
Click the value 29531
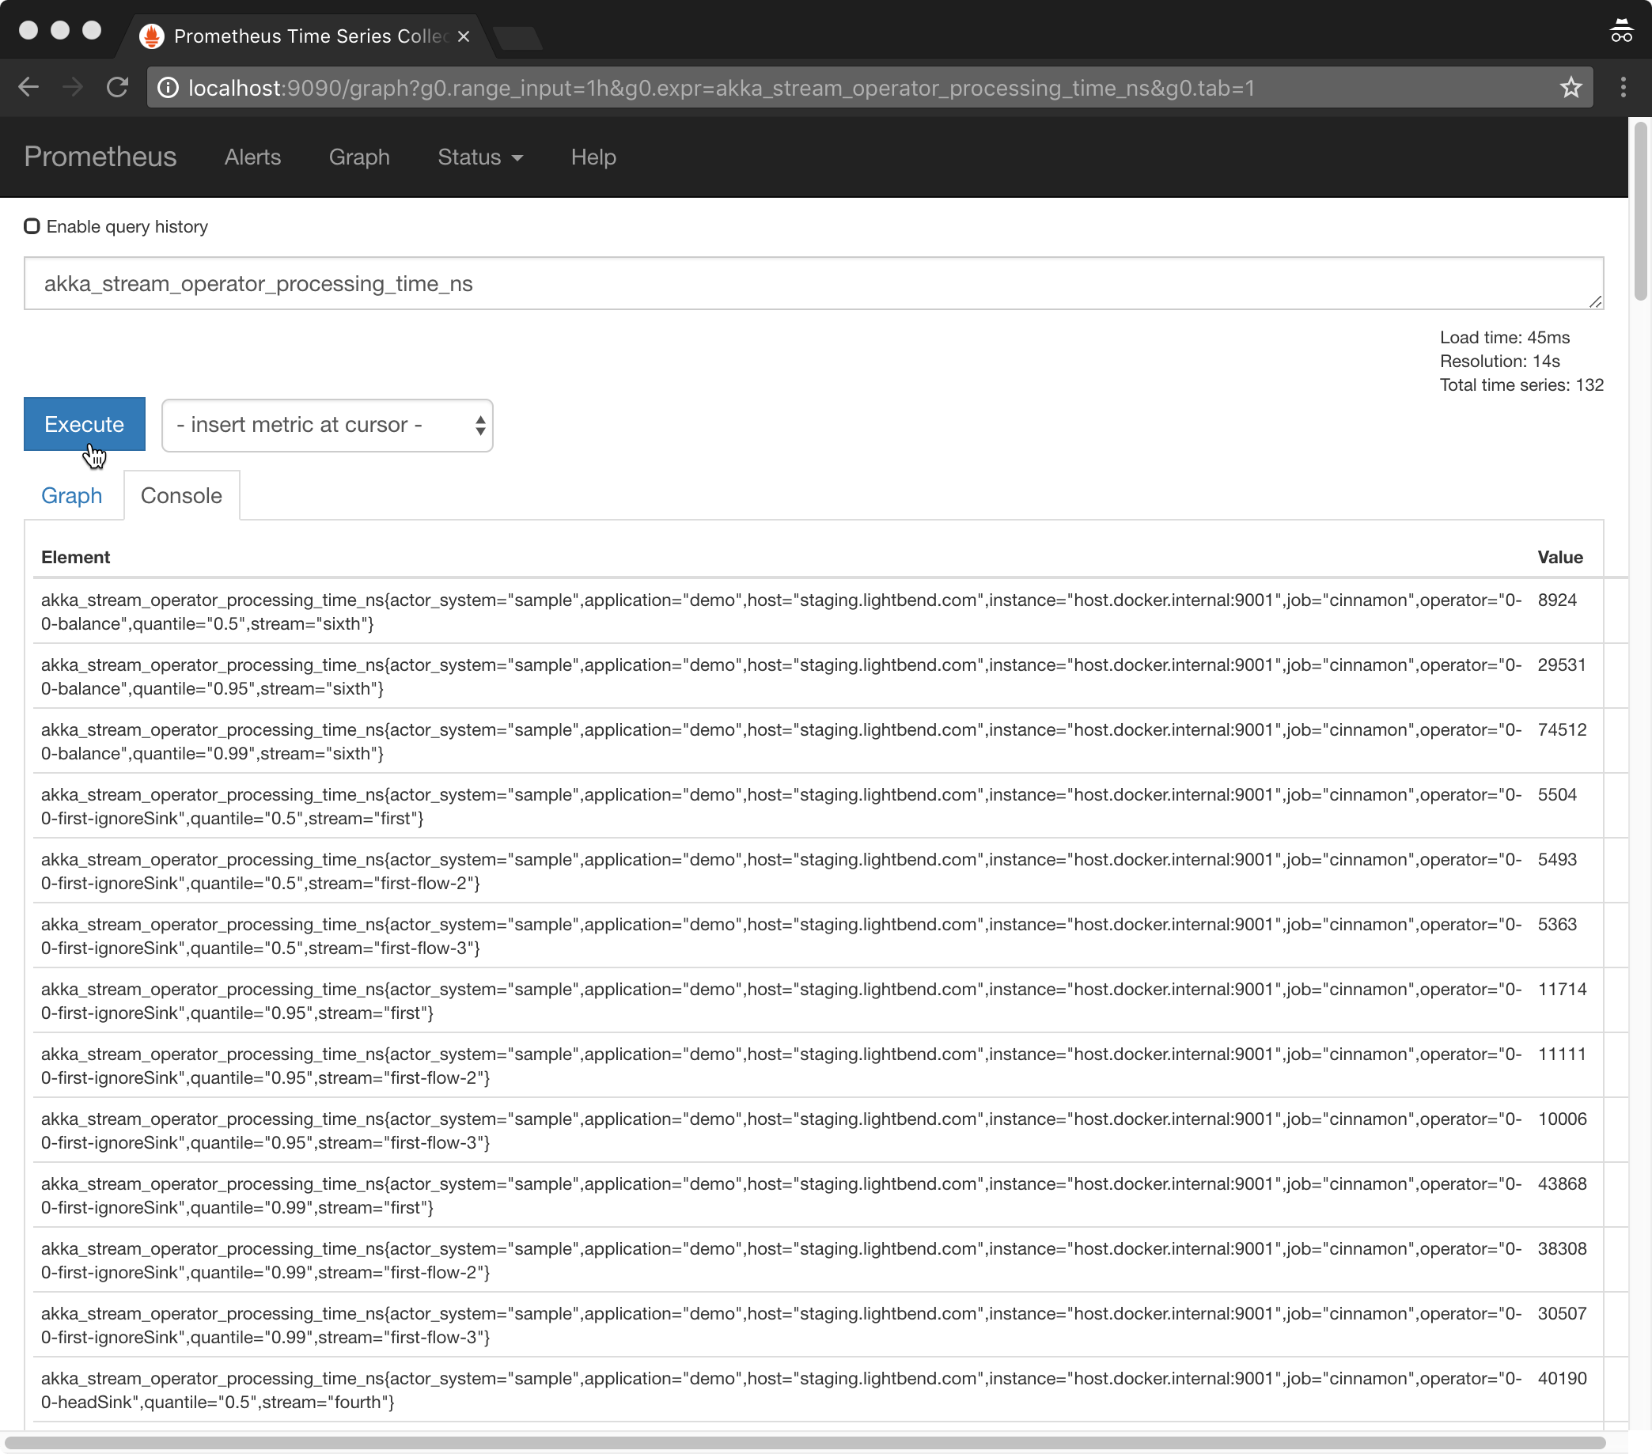tap(1562, 665)
